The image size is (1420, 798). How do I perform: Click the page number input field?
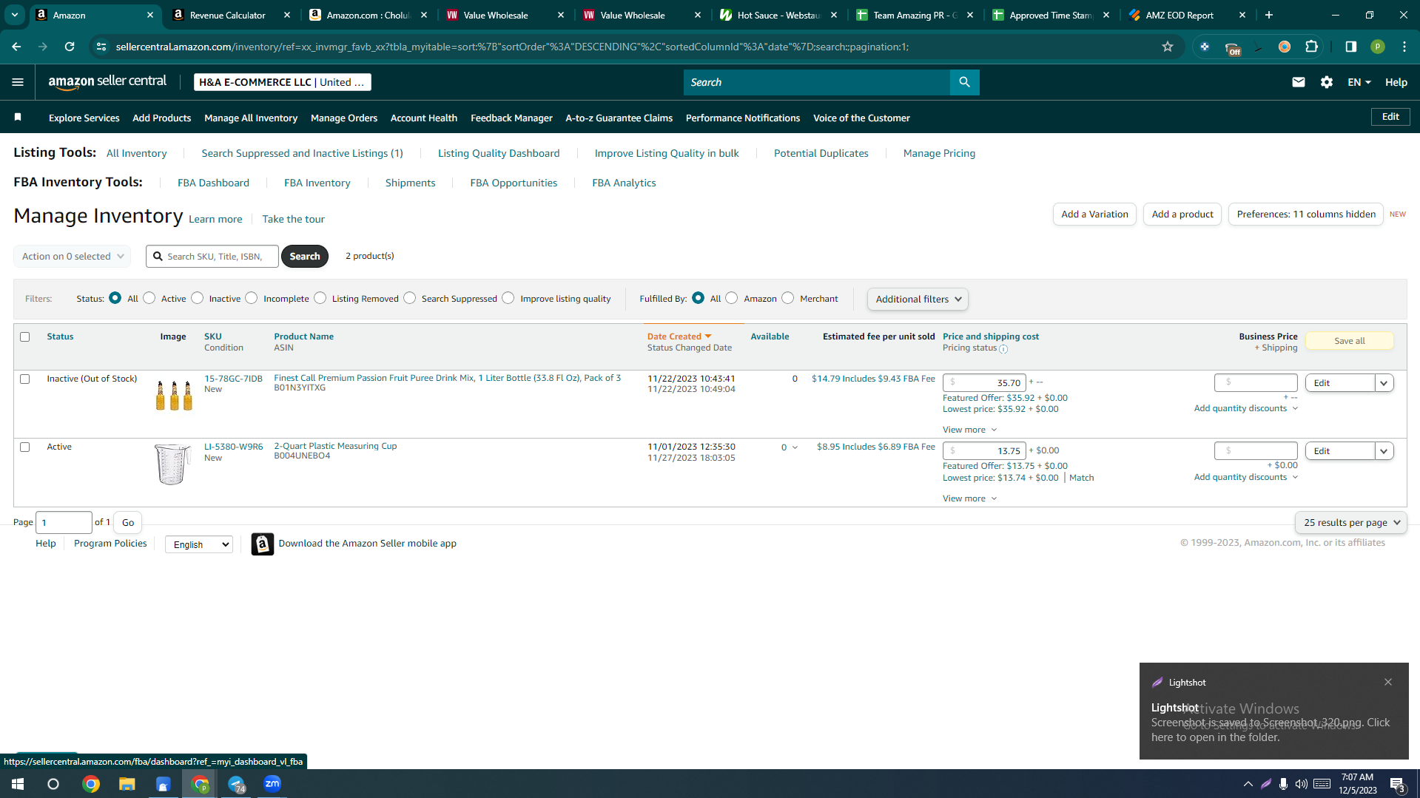coord(64,523)
